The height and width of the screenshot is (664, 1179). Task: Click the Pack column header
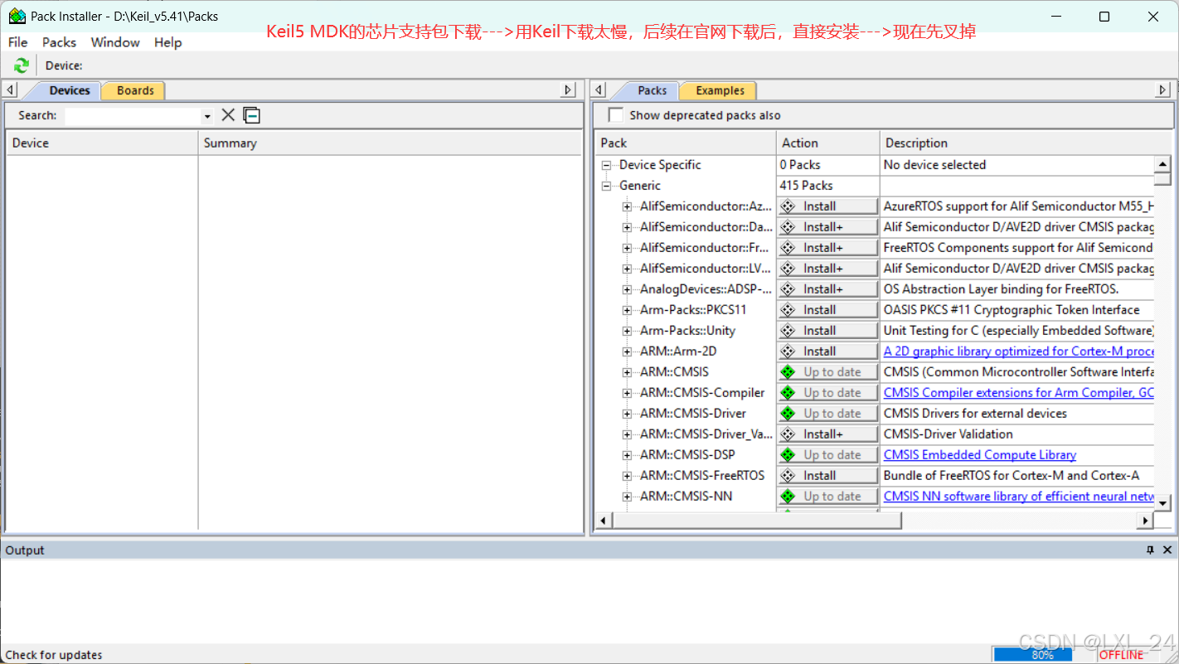point(686,143)
